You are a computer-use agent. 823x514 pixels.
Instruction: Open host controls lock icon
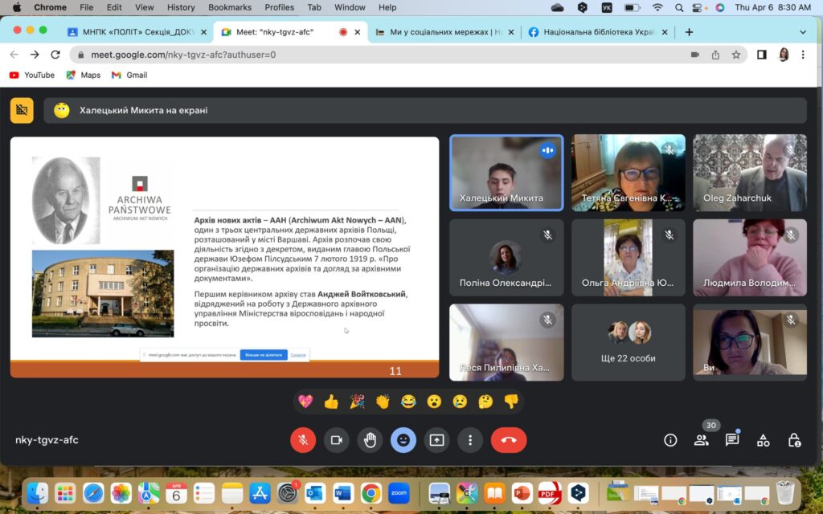794,440
